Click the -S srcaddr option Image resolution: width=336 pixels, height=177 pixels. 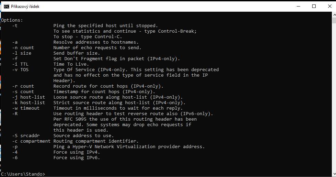point(26,135)
